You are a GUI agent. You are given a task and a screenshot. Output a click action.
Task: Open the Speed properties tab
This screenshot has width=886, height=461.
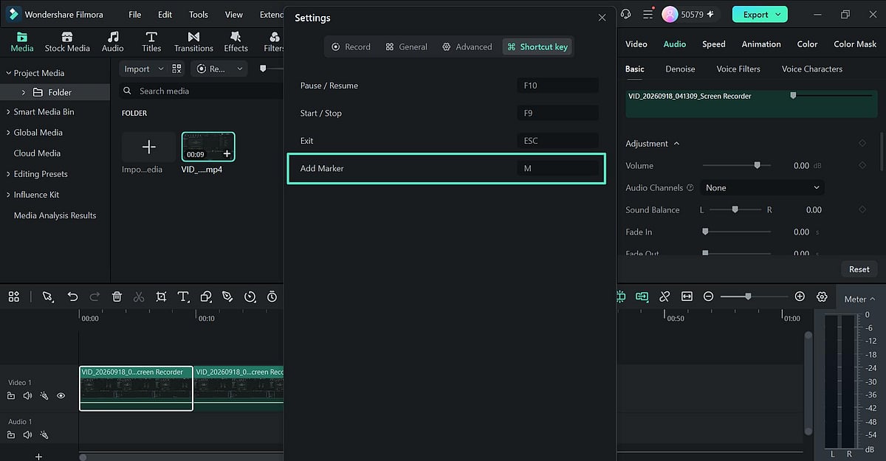[x=713, y=44]
